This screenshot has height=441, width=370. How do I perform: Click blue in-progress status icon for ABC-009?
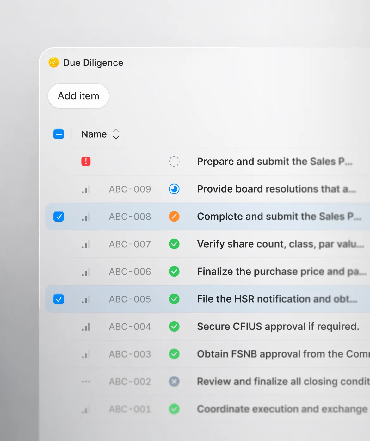click(x=174, y=189)
